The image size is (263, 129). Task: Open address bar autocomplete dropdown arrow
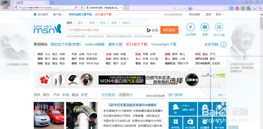[x=79, y=7]
